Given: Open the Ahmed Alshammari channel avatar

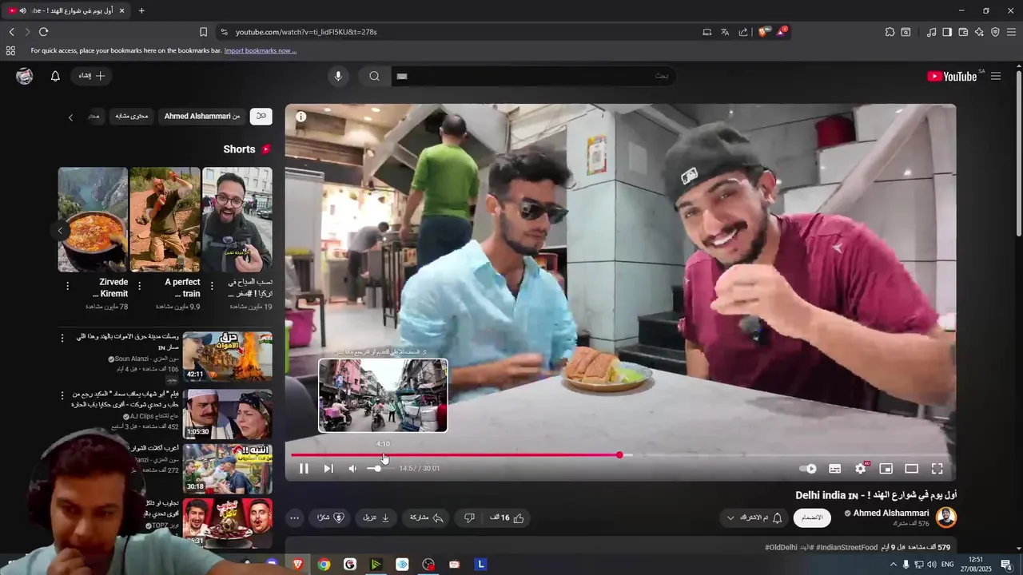Looking at the screenshot, I should 946,517.
